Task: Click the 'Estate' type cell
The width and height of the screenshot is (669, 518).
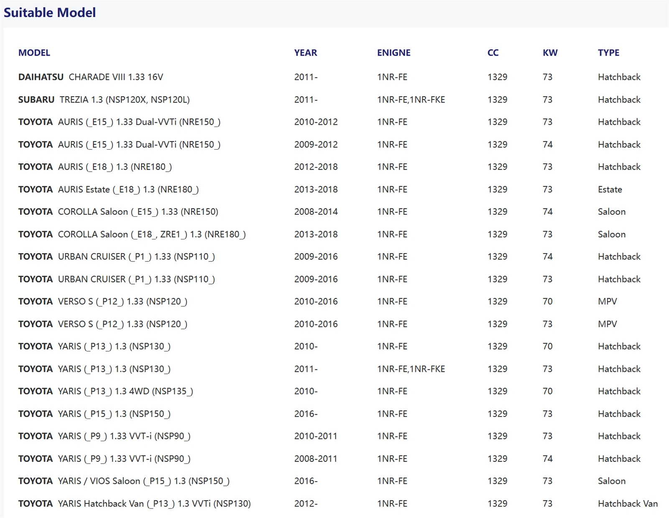Action: click(x=610, y=189)
